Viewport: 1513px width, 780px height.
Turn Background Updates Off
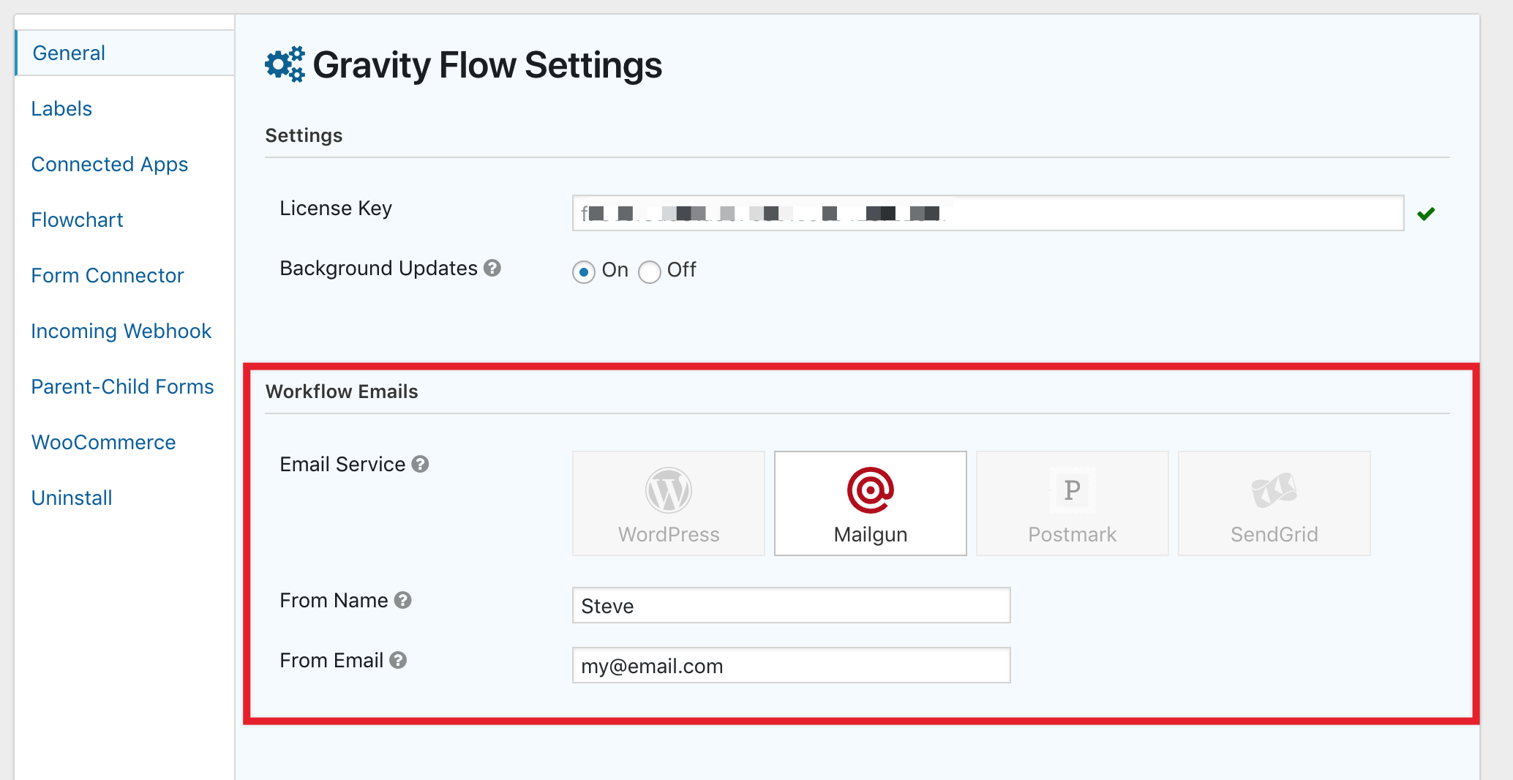coord(650,272)
